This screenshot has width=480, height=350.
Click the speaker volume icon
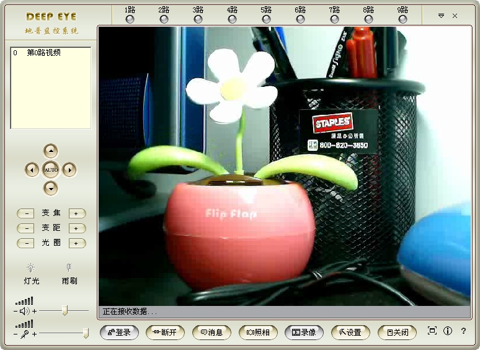pos(24,311)
